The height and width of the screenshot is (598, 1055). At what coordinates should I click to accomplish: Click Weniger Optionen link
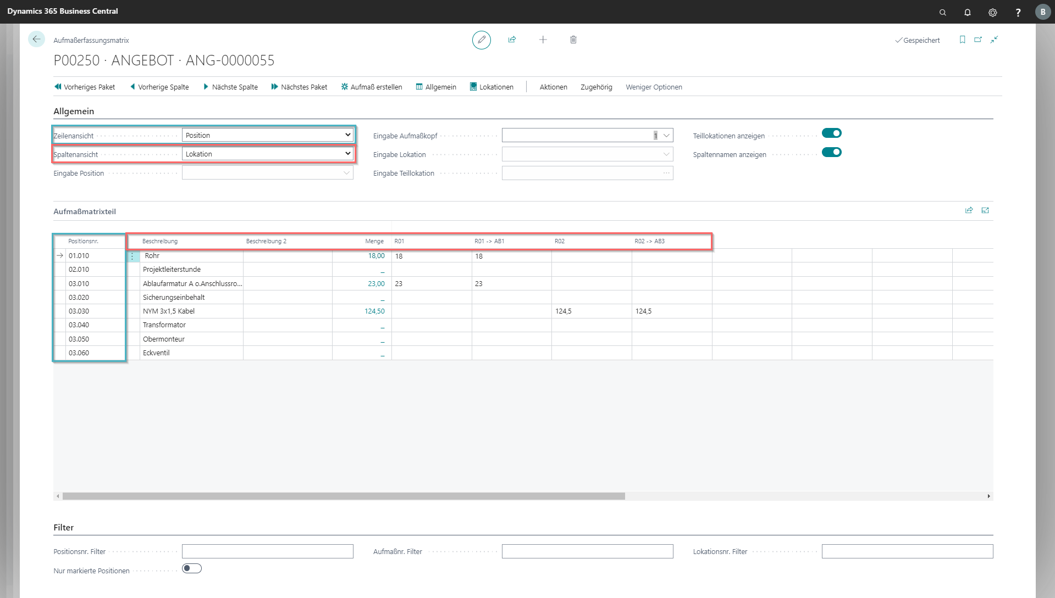pyautogui.click(x=654, y=87)
